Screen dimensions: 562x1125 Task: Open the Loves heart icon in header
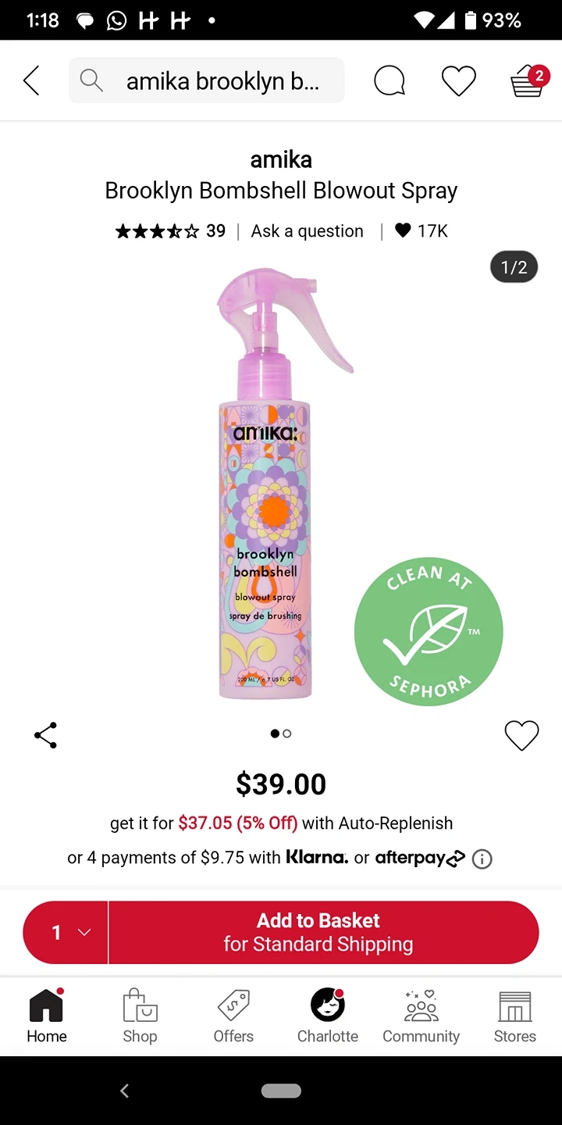pos(459,80)
